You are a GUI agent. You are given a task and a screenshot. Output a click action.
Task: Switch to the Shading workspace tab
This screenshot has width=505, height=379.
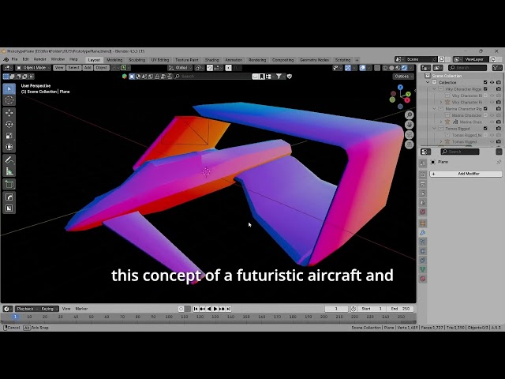(x=211, y=60)
